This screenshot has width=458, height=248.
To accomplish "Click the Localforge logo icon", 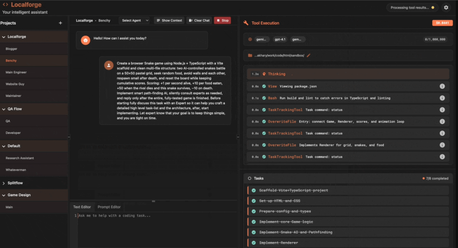I will coord(5,4).
